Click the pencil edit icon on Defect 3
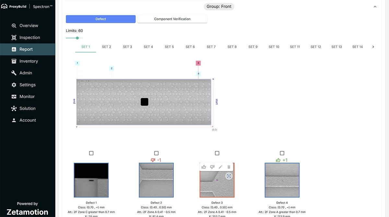Image resolution: width=389 pixels, height=217 pixels. pos(220,167)
